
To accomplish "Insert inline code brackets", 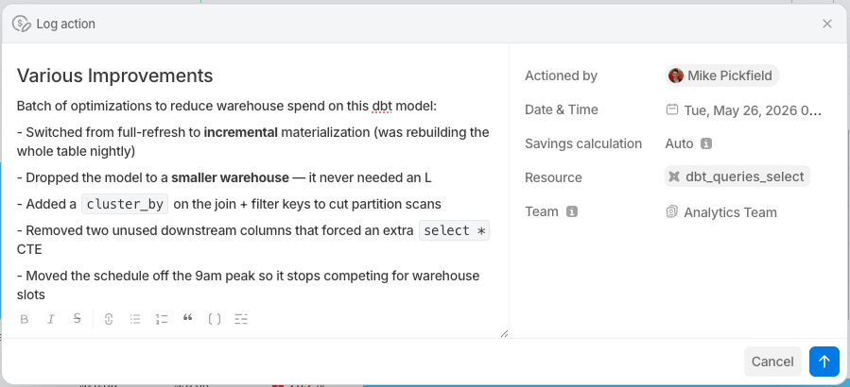I will tap(215, 319).
